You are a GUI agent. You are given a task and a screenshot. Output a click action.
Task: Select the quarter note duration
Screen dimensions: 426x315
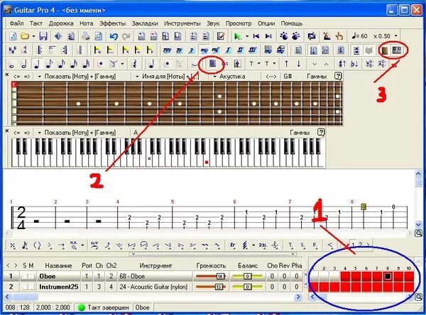click(x=36, y=65)
